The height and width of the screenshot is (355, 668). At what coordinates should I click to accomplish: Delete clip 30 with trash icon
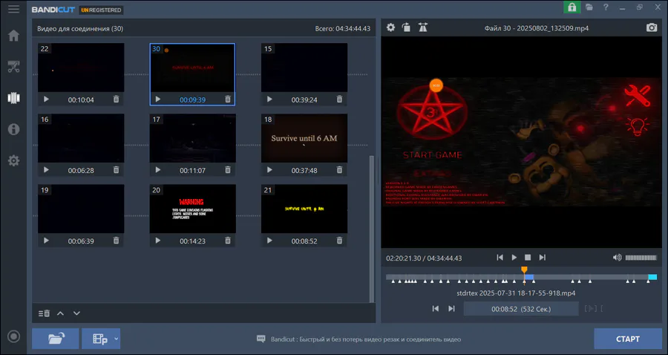point(228,100)
